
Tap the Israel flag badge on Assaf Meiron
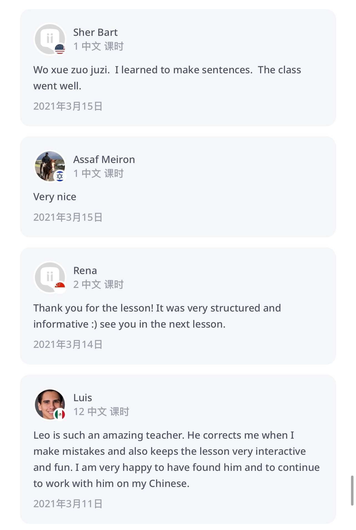pos(60,176)
